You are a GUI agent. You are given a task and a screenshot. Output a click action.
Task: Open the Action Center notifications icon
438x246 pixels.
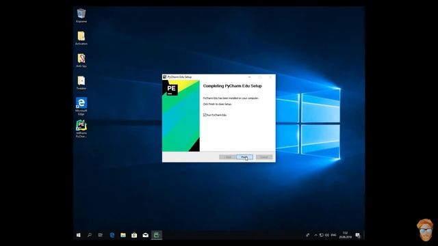[358, 235]
